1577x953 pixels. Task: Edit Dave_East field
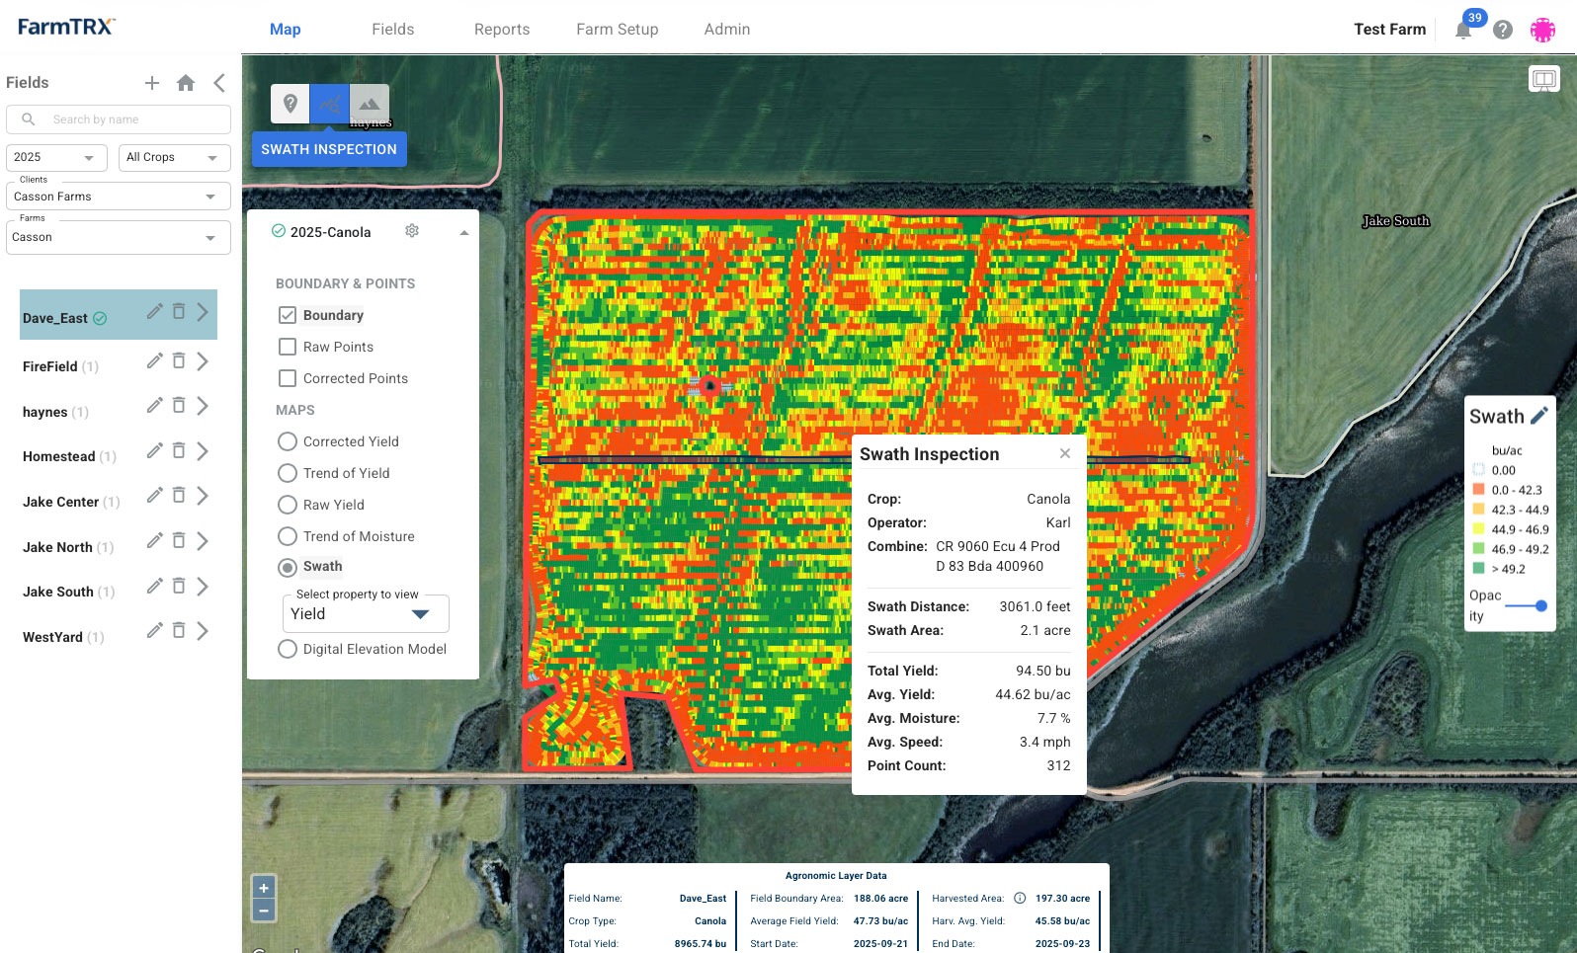pos(155,311)
